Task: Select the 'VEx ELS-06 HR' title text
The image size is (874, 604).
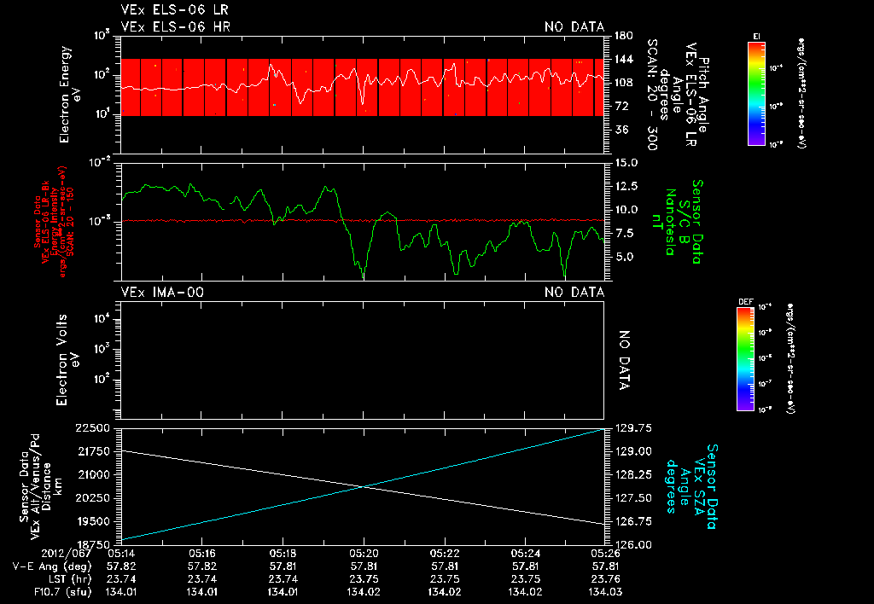Action: click(175, 26)
